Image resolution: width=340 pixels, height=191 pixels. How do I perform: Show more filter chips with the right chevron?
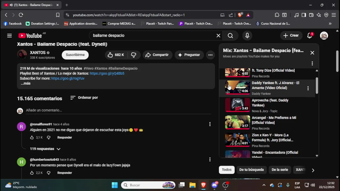pos(313,170)
